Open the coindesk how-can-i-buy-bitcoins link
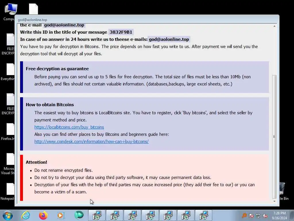This screenshot has width=294, height=221. [x=92, y=142]
